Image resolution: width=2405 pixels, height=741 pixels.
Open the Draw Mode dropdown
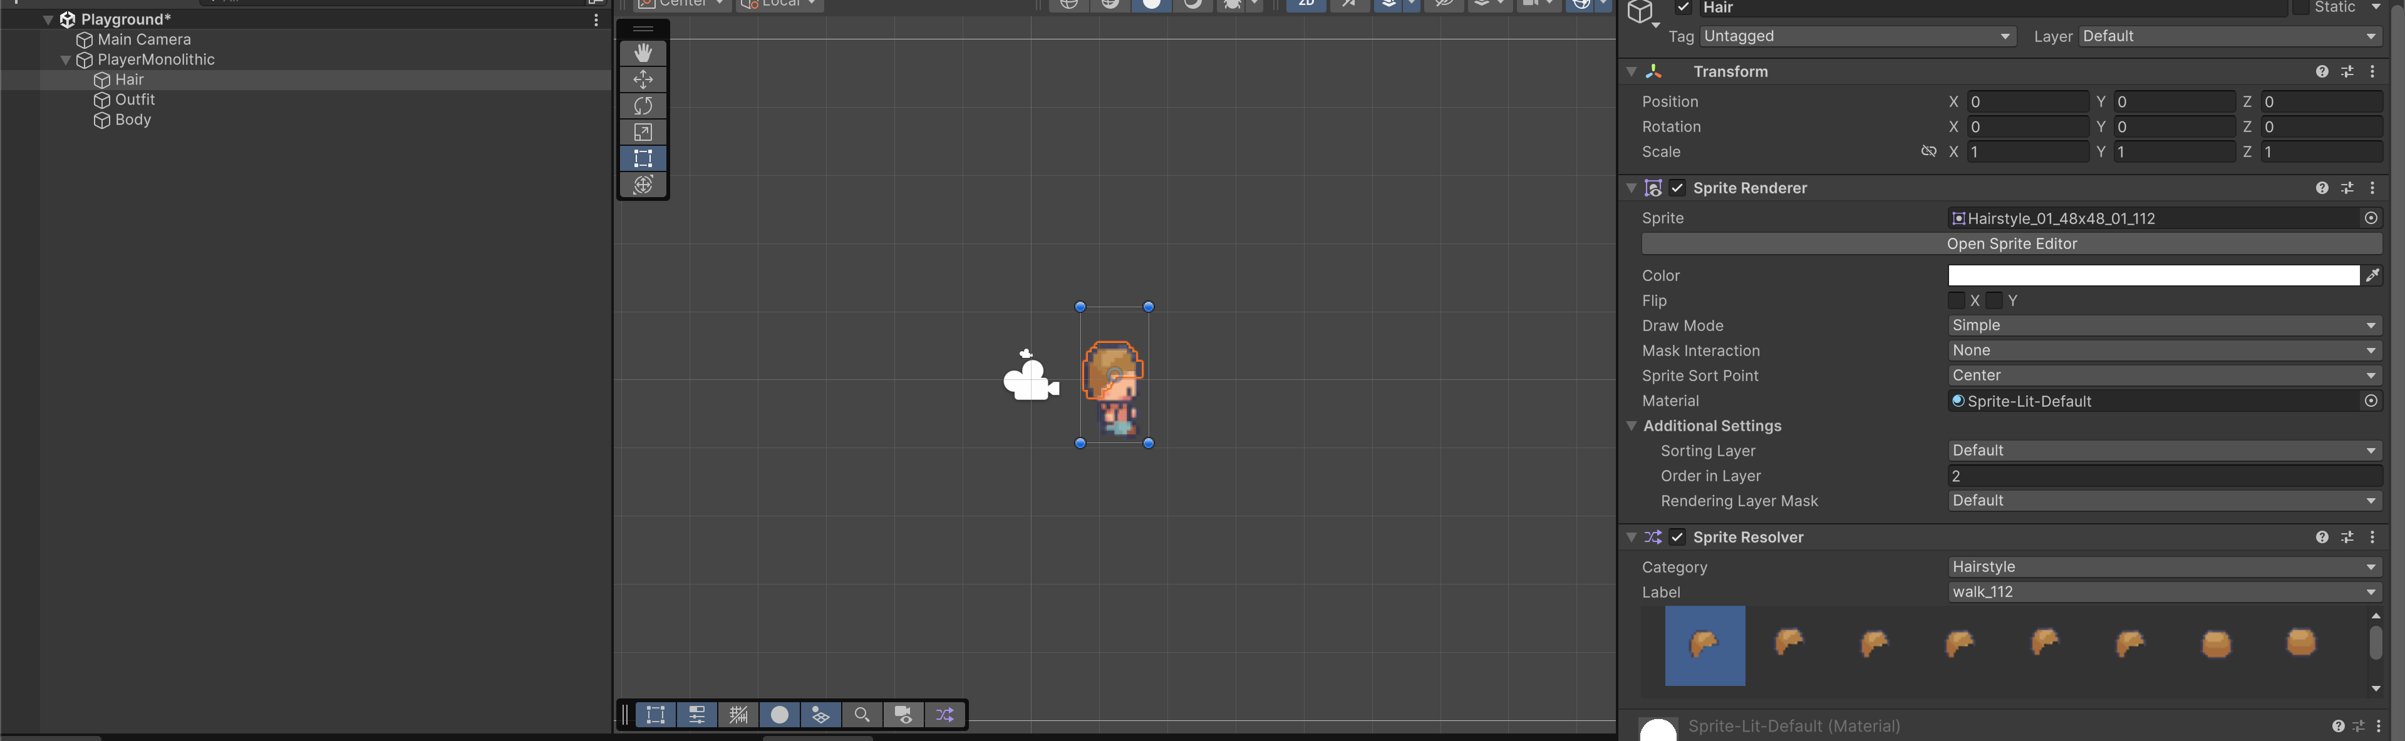[2164, 325]
